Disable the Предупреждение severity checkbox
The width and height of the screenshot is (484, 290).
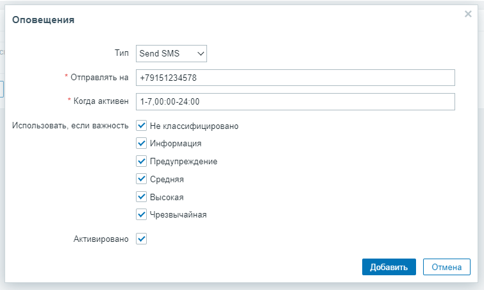tap(142, 161)
